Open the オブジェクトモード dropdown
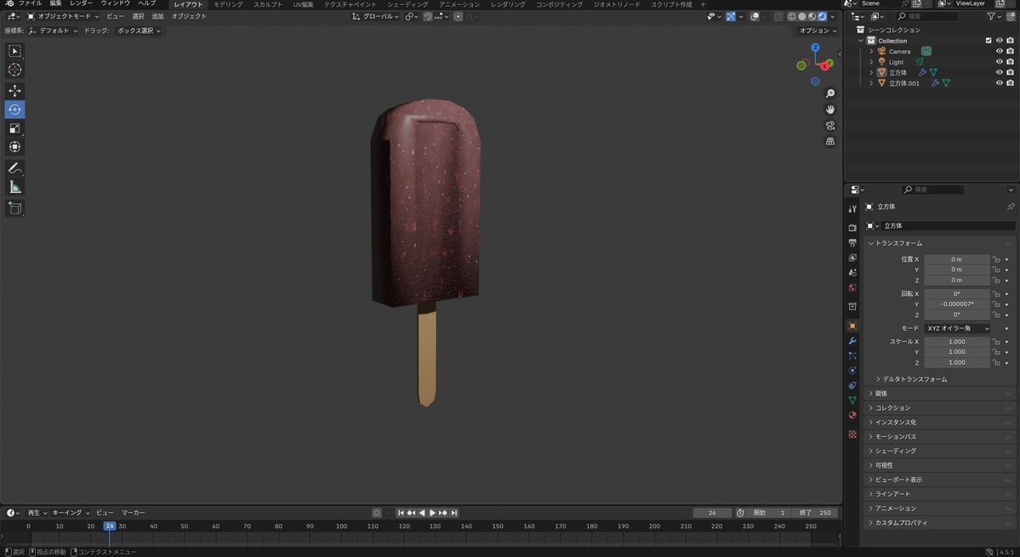1020x557 pixels. (x=63, y=16)
